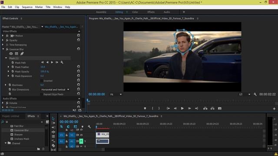Create new custom bin in Effects panel
Image resolution: width=278 pixels, height=156 pixels.
pos(39,149)
